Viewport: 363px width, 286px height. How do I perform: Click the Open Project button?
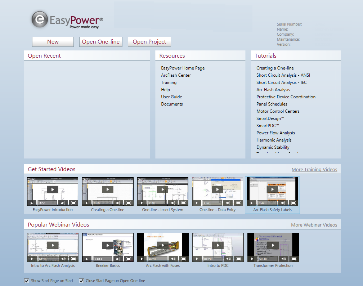149,42
